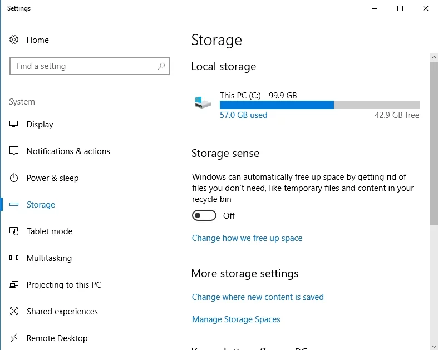Click the Display monitor icon
The image size is (438, 350).
(14, 125)
